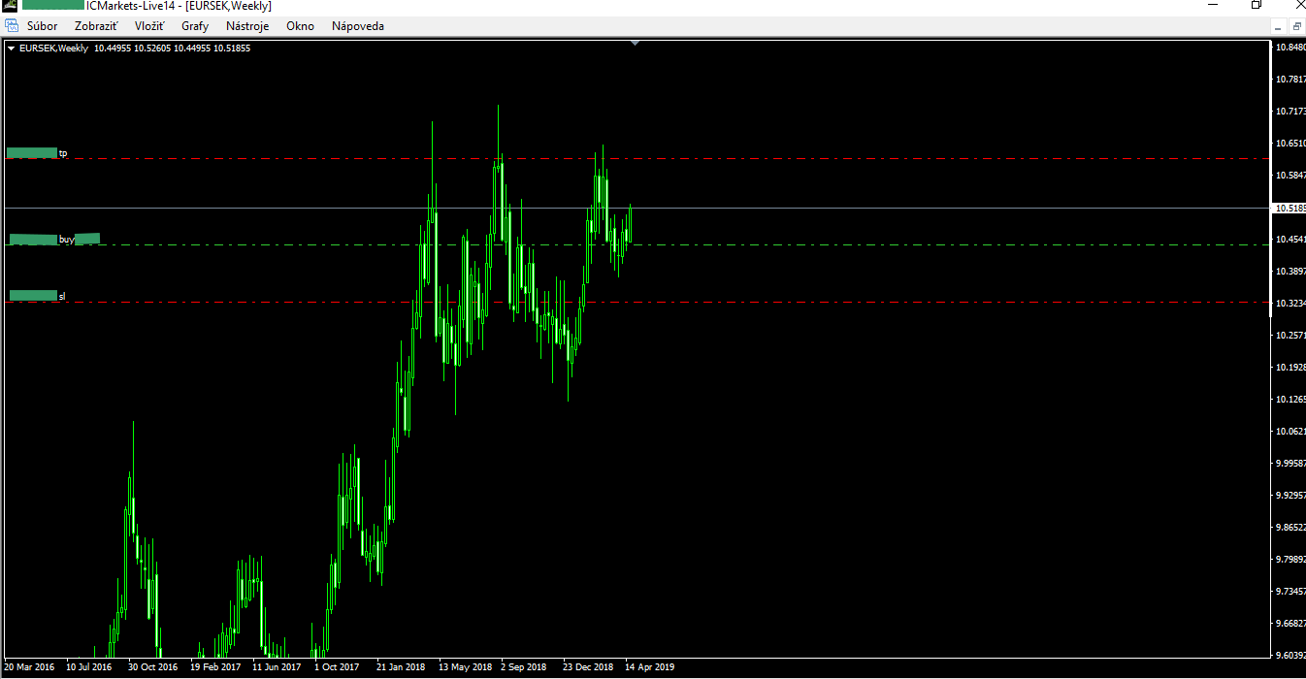Viewport: 1306px width, 679px height.
Task: Click the 14 Apr 2019 date label
Action: click(x=650, y=667)
